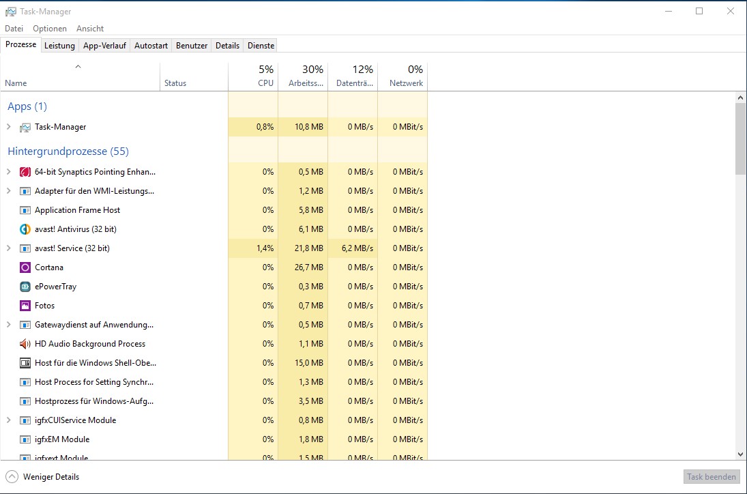Click the Application Frame Host icon
The width and height of the screenshot is (747, 494).
coord(25,210)
